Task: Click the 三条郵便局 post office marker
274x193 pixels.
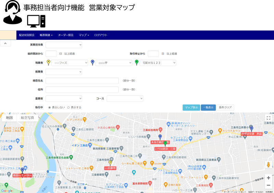Action: [107, 174]
